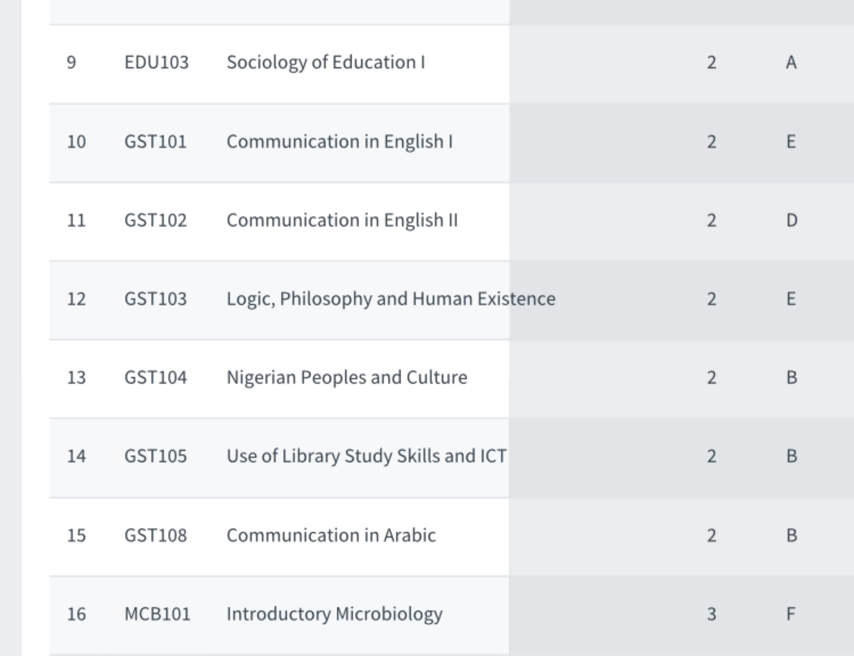
Task: Click the GST108 course code
Action: point(155,535)
